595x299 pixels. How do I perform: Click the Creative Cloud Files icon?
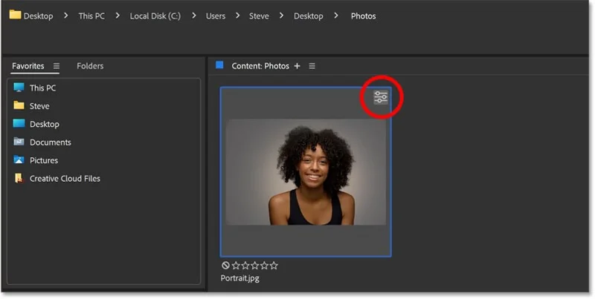click(x=19, y=178)
